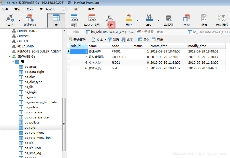Open the Others (其它) toolbar icon
The image size is (230, 158).
coord(149,18)
